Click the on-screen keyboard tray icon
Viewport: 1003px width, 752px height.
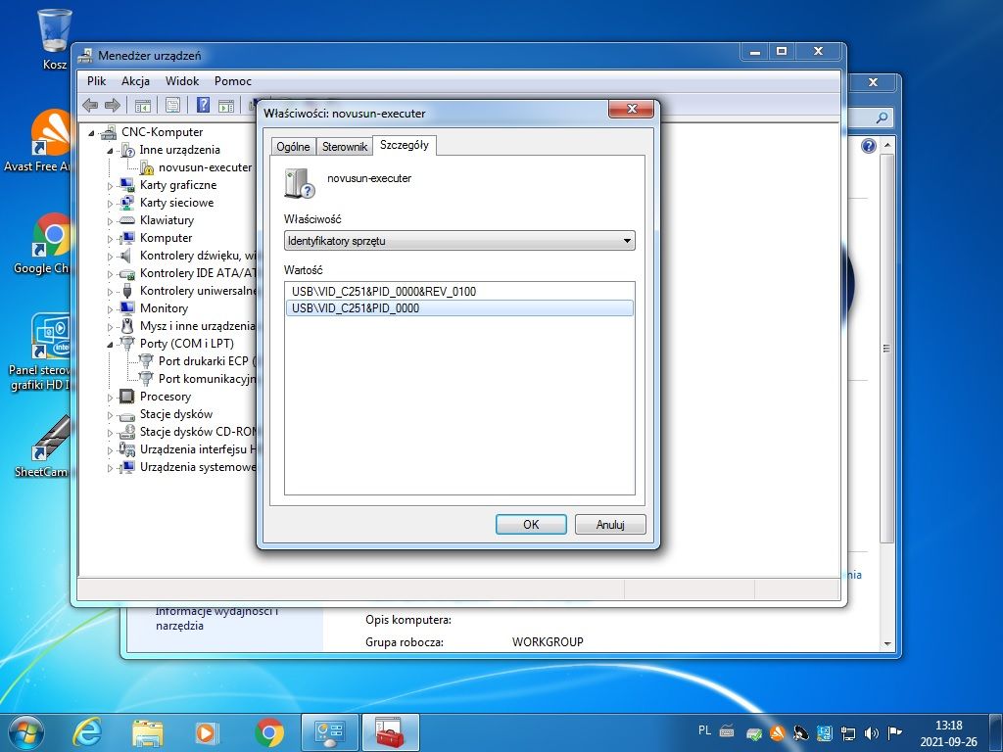pos(727,730)
